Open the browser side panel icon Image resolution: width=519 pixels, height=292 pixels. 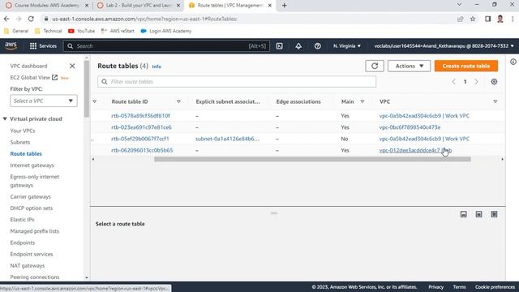(x=488, y=19)
